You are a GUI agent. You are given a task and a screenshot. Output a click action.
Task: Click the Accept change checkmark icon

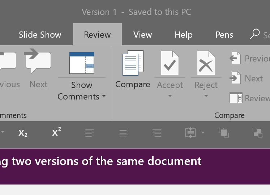click(170, 63)
